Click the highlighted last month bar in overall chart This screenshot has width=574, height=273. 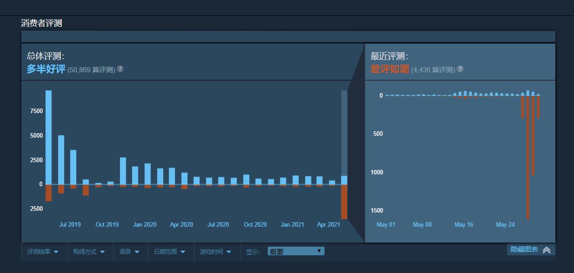(x=344, y=154)
